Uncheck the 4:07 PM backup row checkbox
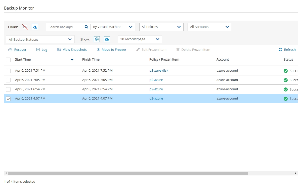Screen dimensions: 302x187 click(8, 99)
